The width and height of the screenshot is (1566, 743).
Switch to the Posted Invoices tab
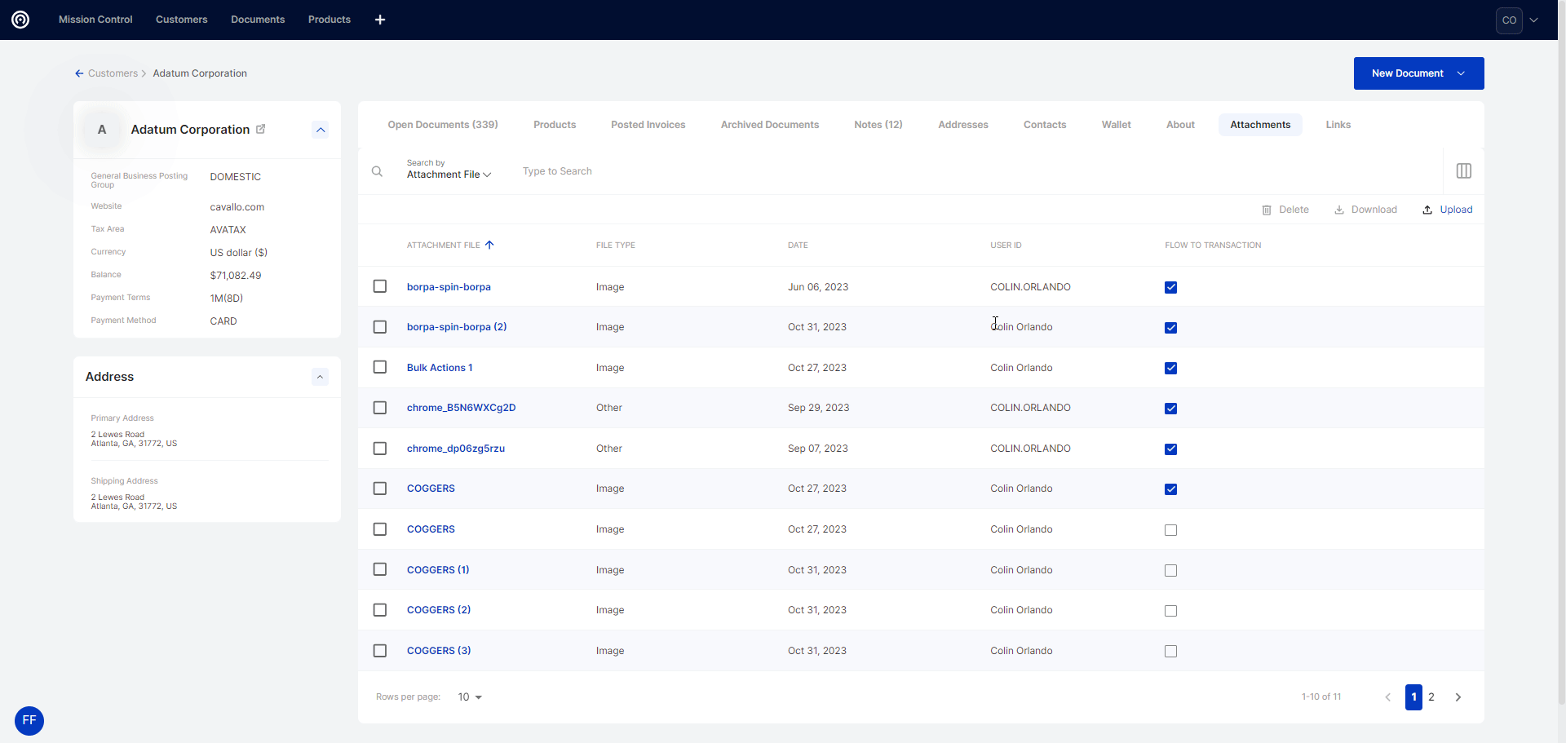click(648, 125)
